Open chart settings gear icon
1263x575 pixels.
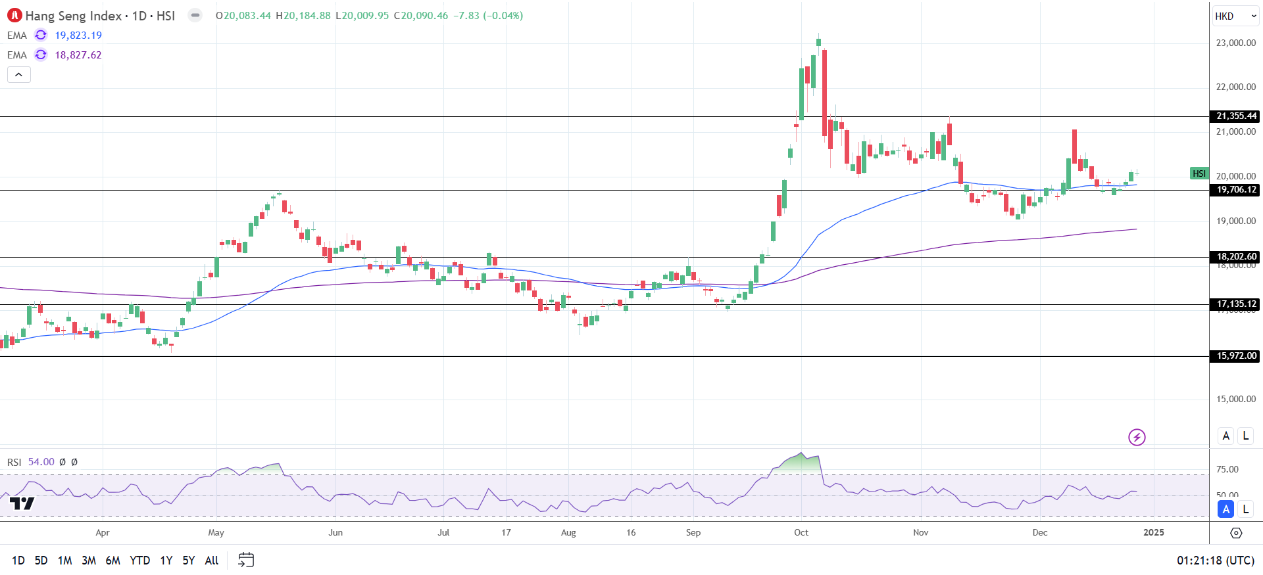[1236, 533]
